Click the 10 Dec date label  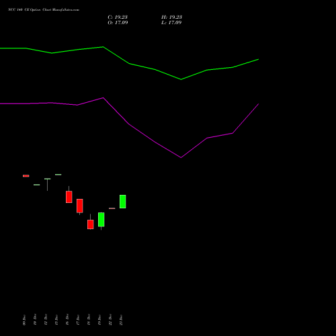click(x=35, y=320)
